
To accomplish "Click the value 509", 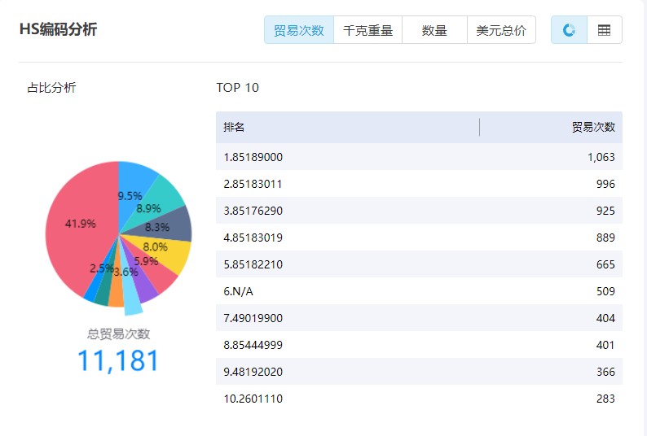I will pyautogui.click(x=605, y=291).
